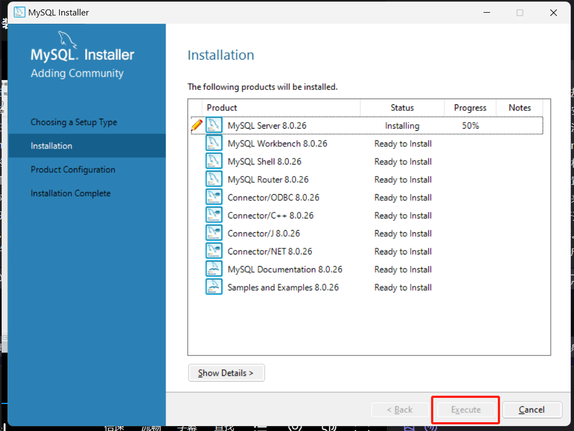
Task: Expand Show Details for the installation
Action: 226,373
